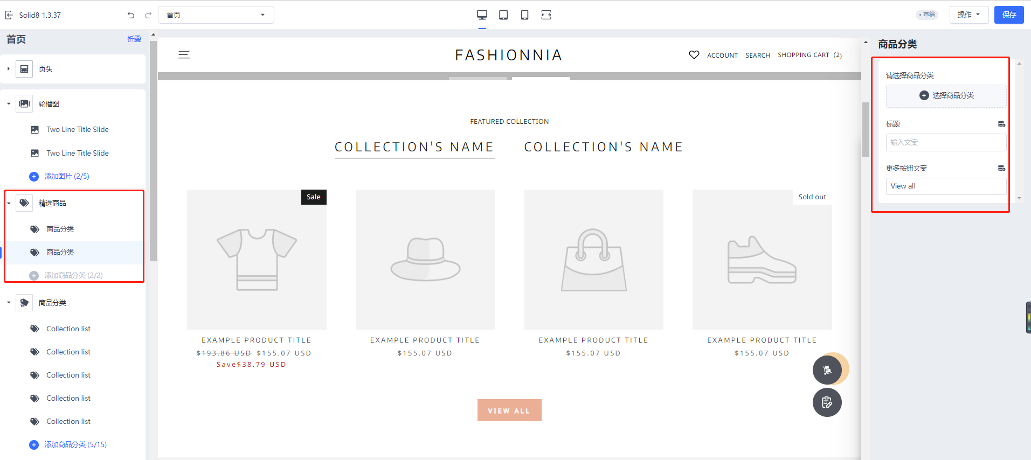Toggle the fullscreen preview icon
Screen dimensions: 1031x460
click(546, 15)
